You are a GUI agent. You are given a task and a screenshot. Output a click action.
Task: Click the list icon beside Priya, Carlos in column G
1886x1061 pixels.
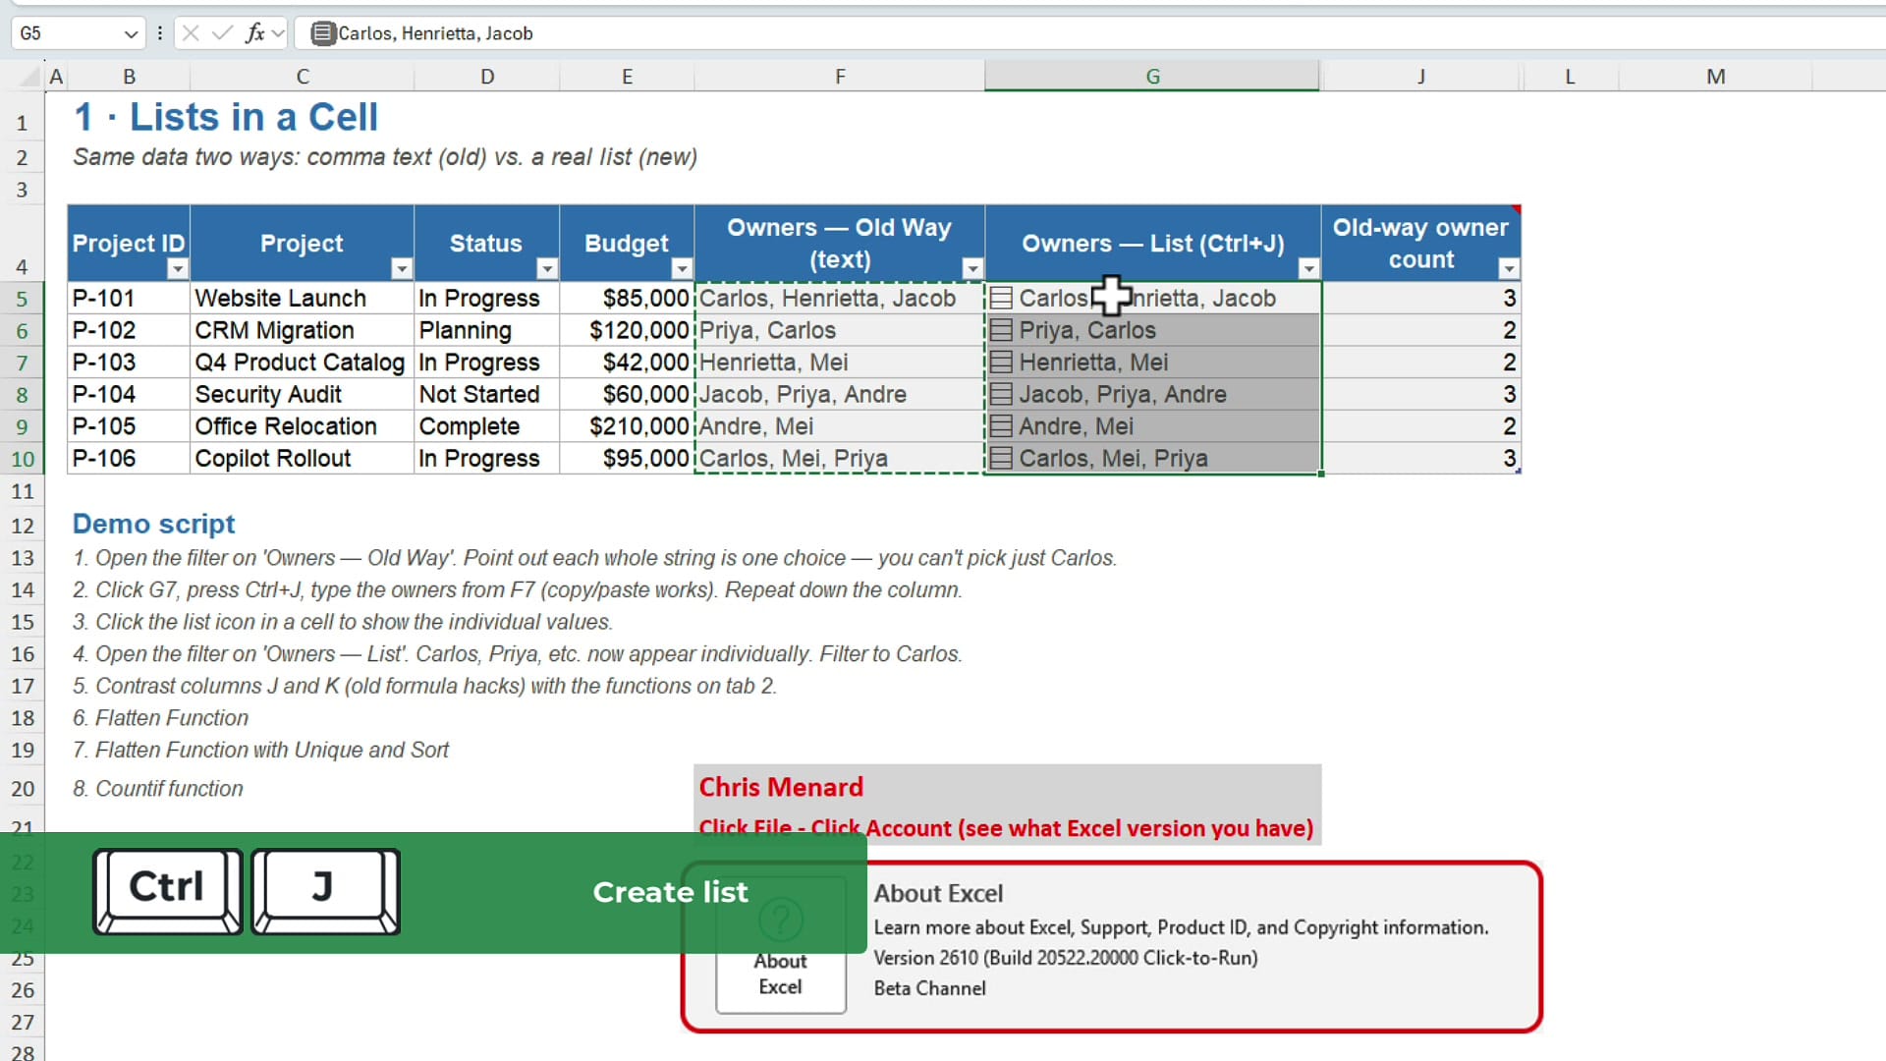(x=1001, y=330)
